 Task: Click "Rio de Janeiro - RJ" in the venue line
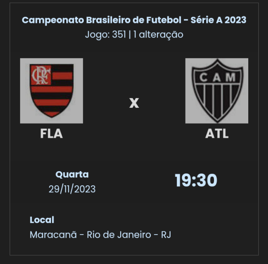pyautogui.click(x=129, y=235)
